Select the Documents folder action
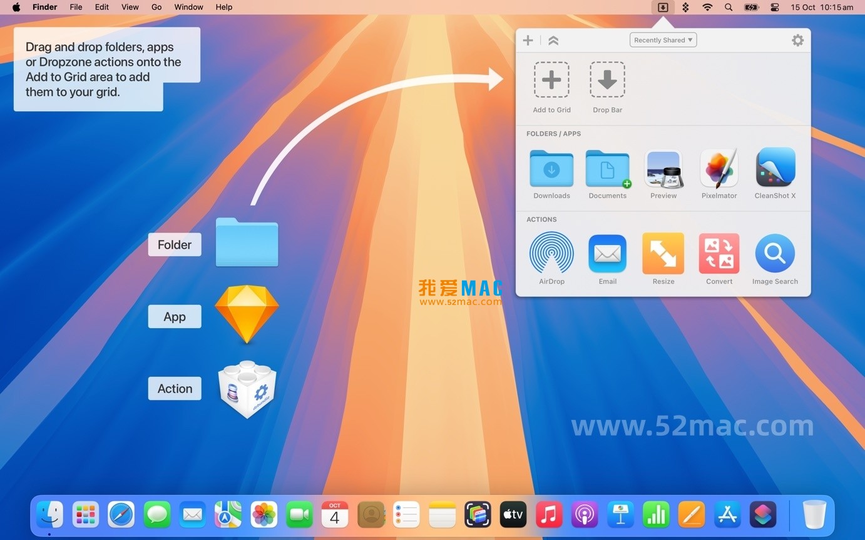Image resolution: width=865 pixels, height=540 pixels. (607, 169)
